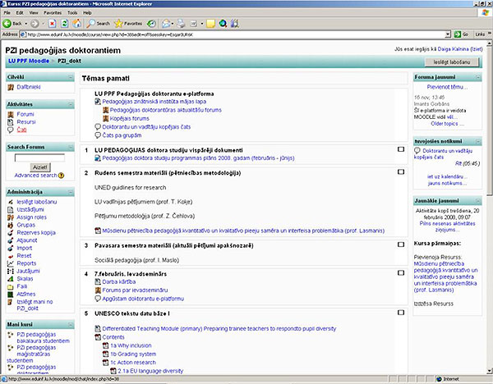
Task: Click inside the Address URL field
Action: click(x=233, y=34)
